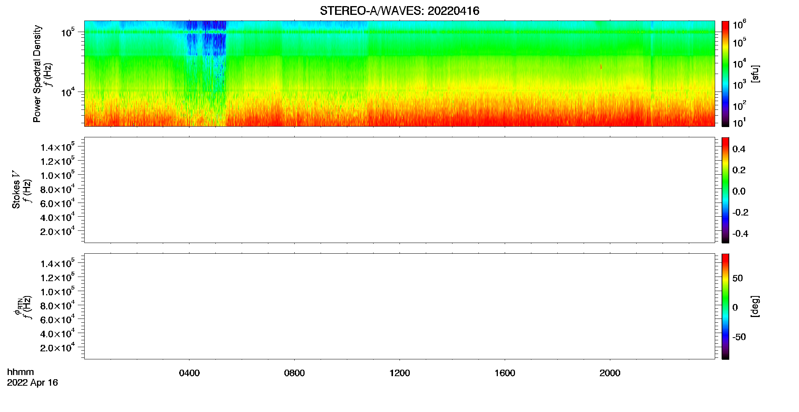799x412 pixels.
Task: Click the 0.4 Stokes color bar label
Action: click(x=739, y=149)
